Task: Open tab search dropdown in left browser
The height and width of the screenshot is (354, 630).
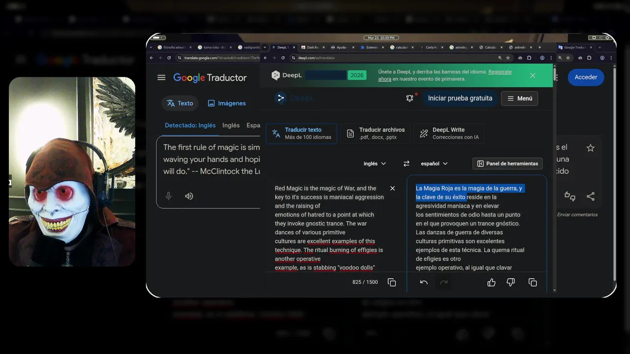Action: point(151,47)
